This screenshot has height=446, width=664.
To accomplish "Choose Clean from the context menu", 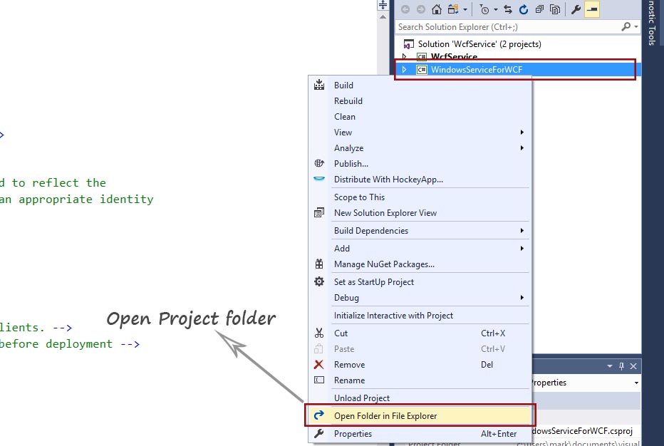I will pos(419,116).
